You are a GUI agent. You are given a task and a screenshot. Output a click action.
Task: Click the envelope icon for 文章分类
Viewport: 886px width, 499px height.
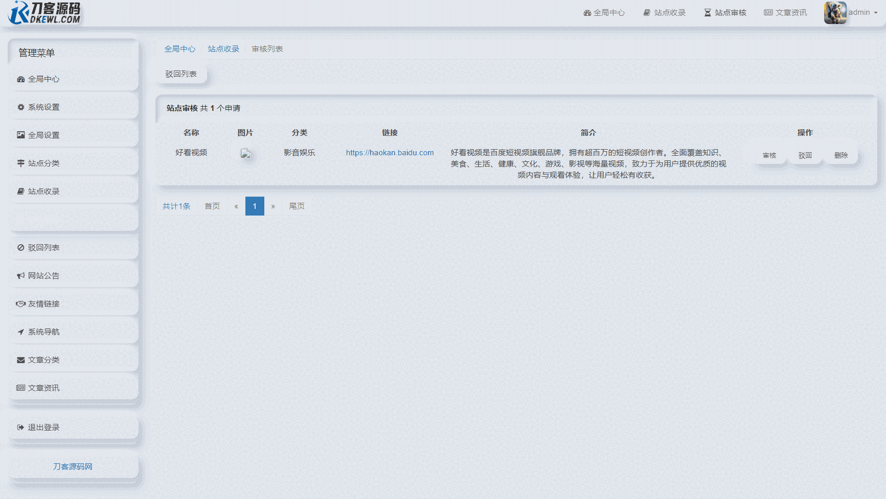pos(21,360)
